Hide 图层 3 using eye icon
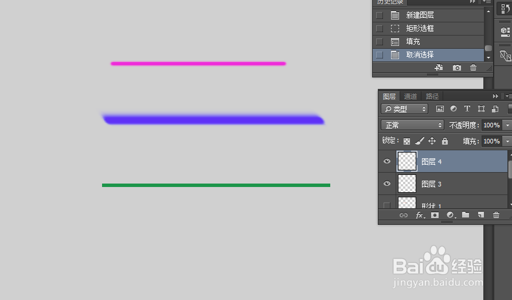The image size is (512, 300). 387,184
